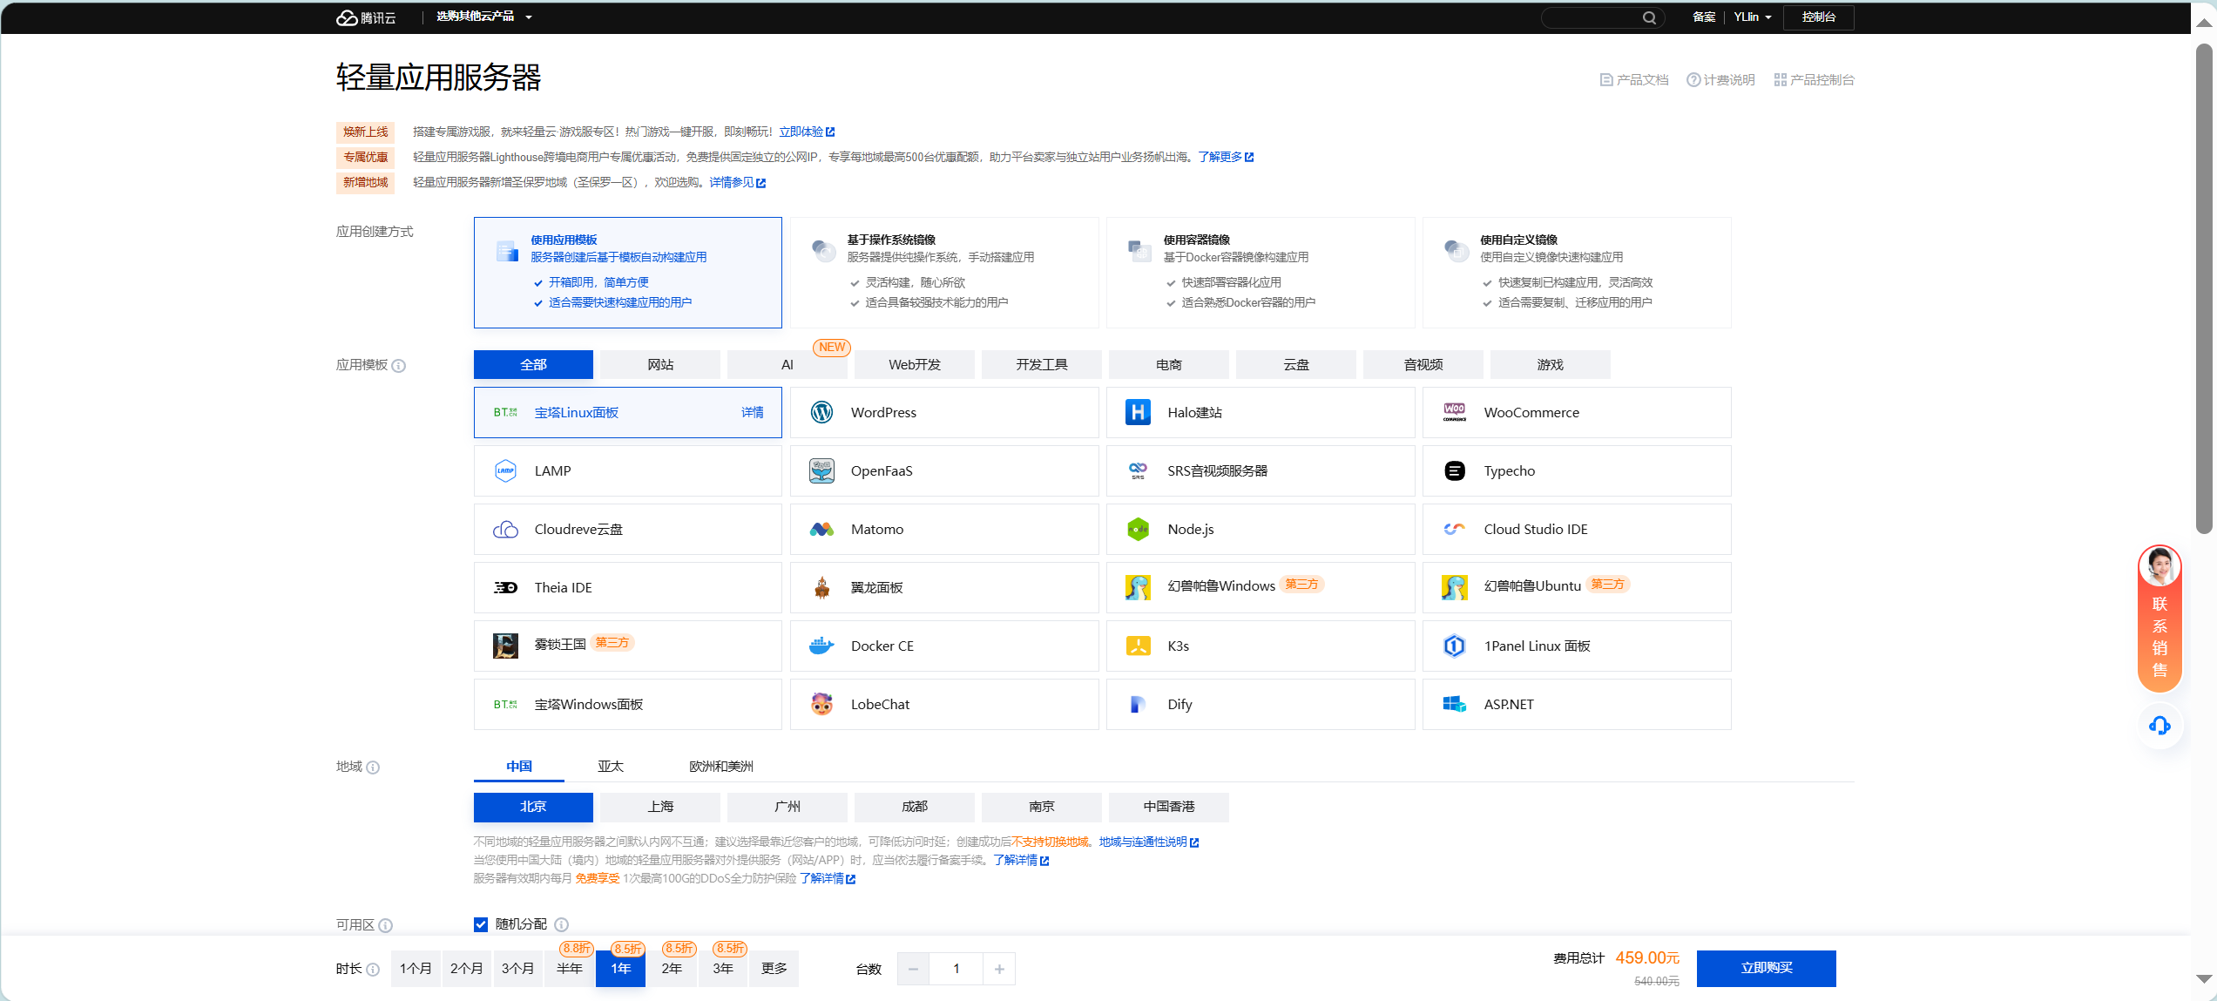This screenshot has height=1001, width=2217.
Task: Click info icon beside 地域
Action: (x=373, y=768)
